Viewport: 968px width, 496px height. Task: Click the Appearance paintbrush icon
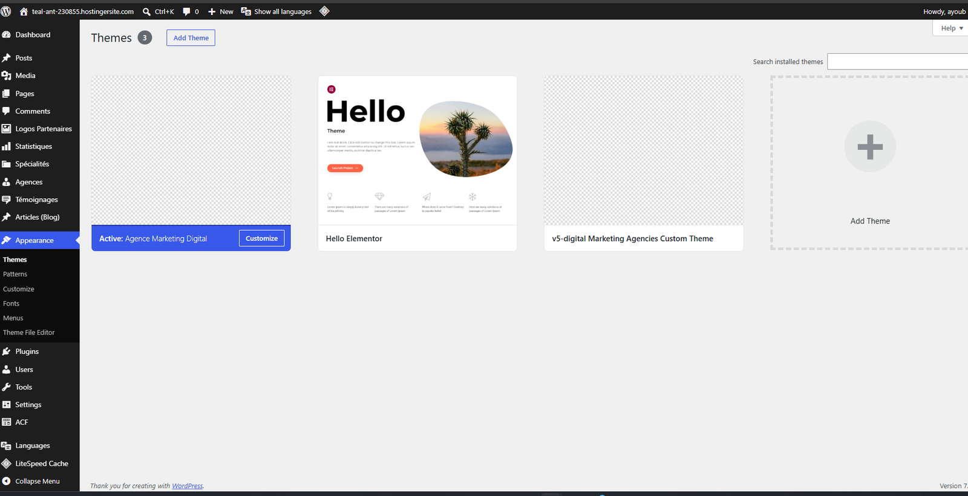coord(7,240)
